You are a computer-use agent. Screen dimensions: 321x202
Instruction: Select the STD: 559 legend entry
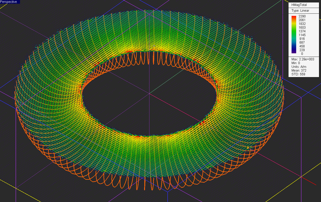297,74
